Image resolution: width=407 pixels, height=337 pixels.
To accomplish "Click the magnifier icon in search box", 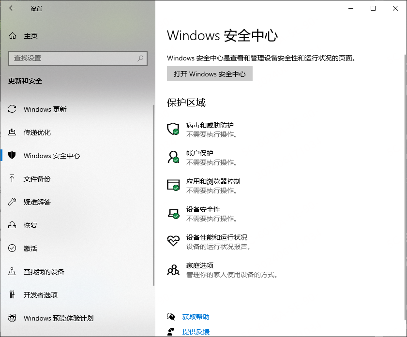I will tap(140, 58).
